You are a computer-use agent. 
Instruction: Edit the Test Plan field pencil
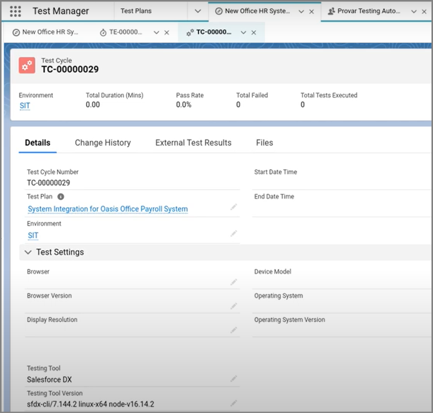coord(233,207)
